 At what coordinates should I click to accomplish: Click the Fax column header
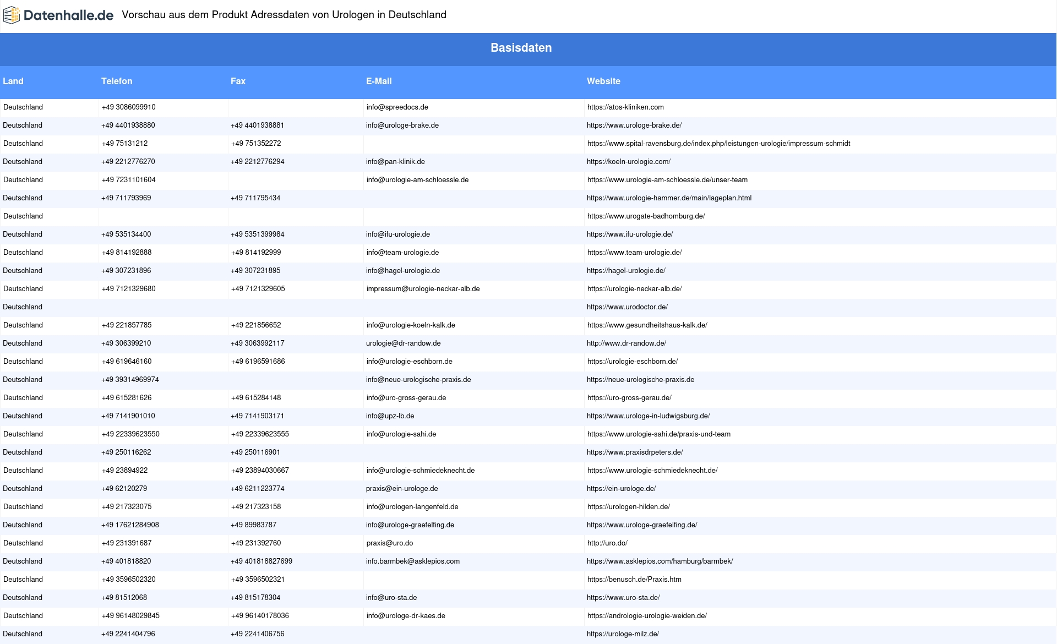[238, 81]
